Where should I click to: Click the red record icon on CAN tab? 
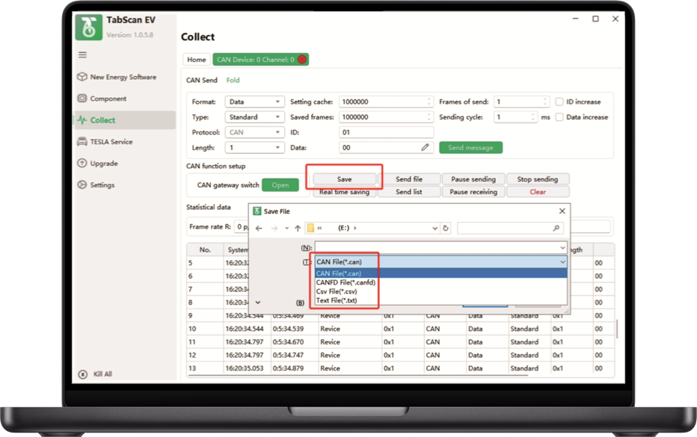click(x=302, y=60)
